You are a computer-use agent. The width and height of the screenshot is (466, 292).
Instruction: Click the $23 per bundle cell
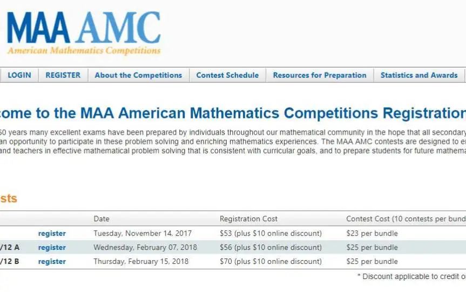(372, 234)
